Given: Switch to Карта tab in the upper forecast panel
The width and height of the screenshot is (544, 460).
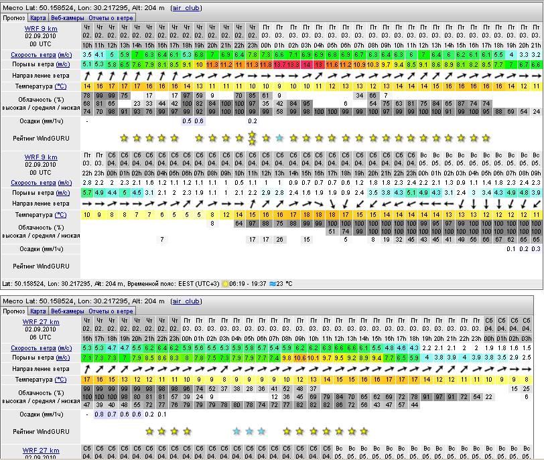Looking at the screenshot, I should [x=38, y=18].
